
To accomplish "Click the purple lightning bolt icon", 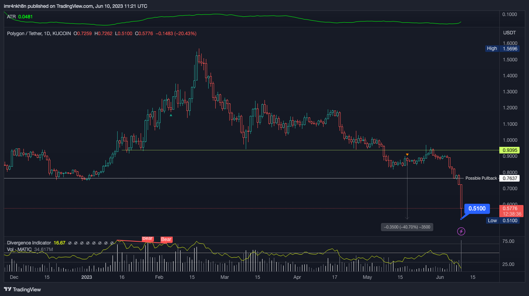I will coord(461,232).
